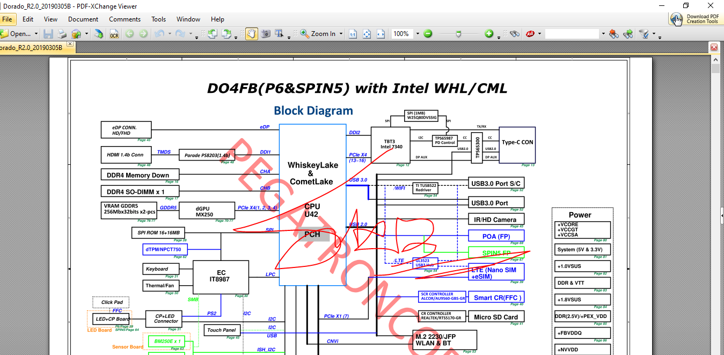Click the Redo icon
724x355 pixels.
tap(180, 33)
